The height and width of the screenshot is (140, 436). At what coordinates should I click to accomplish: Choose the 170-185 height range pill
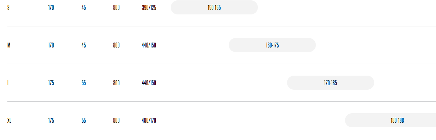[331, 83]
